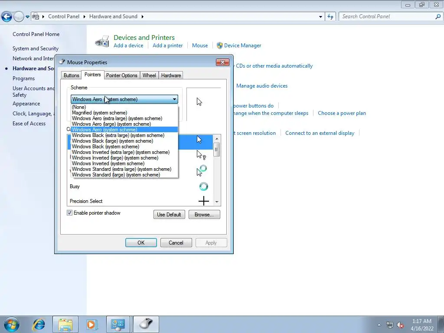The image size is (444, 333).
Task: Switch to the Buttons tab
Action: click(72, 75)
